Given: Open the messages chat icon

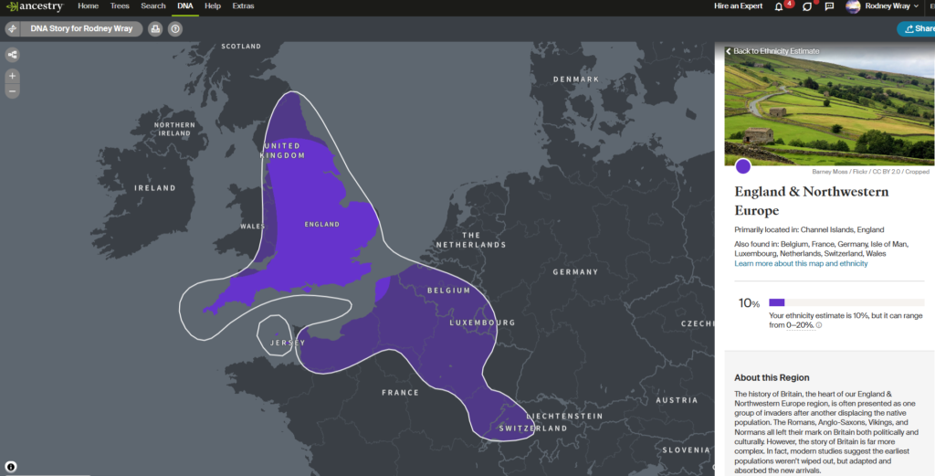Looking at the screenshot, I should tap(829, 6).
